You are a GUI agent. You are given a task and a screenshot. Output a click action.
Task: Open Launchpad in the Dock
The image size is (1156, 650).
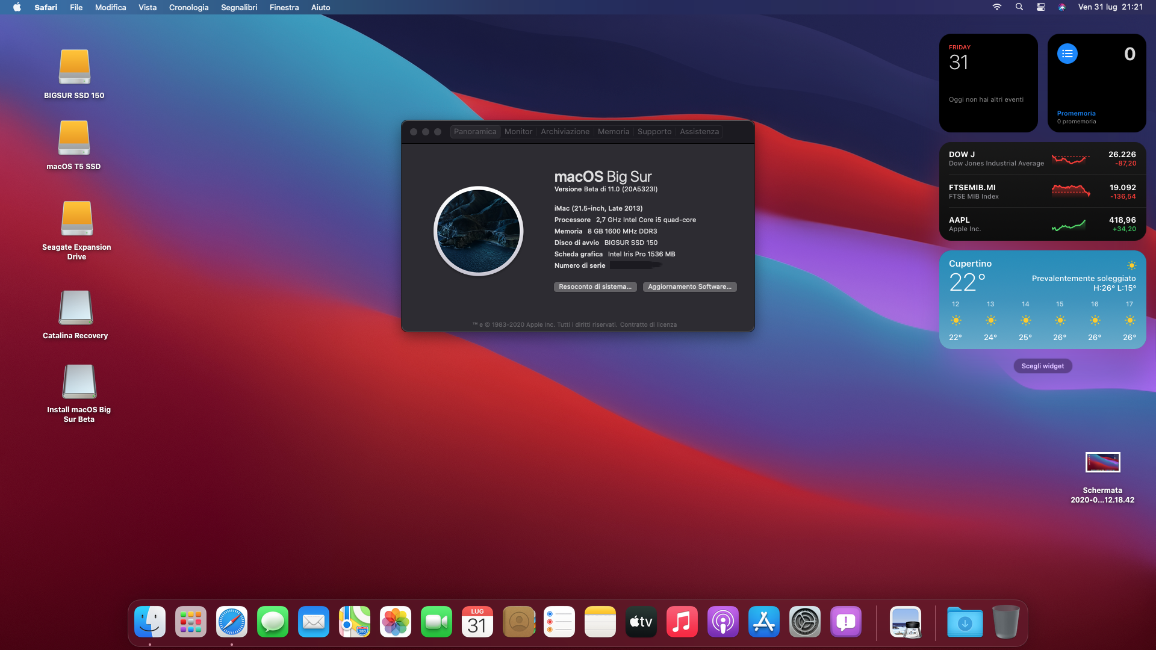point(191,622)
